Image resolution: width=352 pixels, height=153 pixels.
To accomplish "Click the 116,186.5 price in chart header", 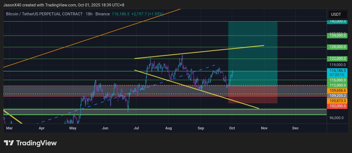I will click(121, 14).
